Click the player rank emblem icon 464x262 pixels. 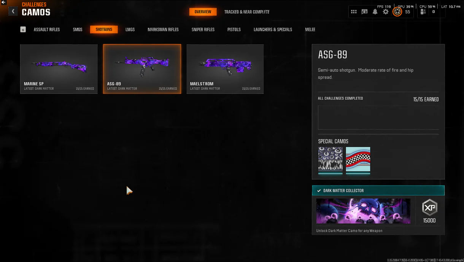pyautogui.click(x=397, y=12)
